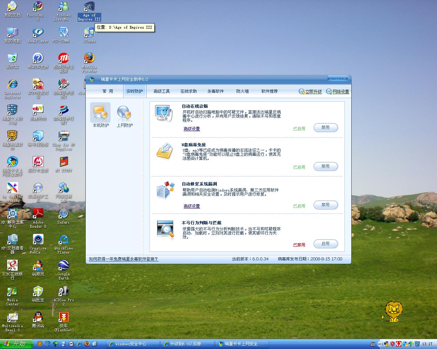This screenshot has width=437, height=349.
Task: Switch to windows安全中心 taskbar window
Action: 132,344
